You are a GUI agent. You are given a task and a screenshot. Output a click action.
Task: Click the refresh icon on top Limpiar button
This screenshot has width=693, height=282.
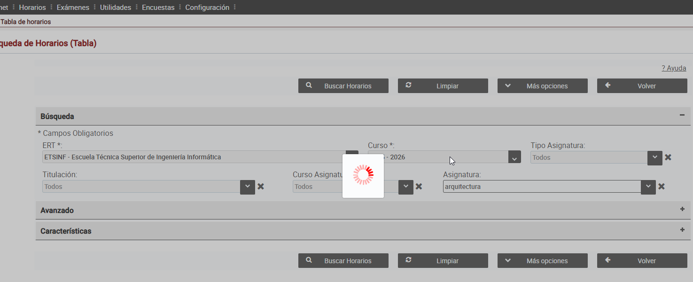coord(408,86)
